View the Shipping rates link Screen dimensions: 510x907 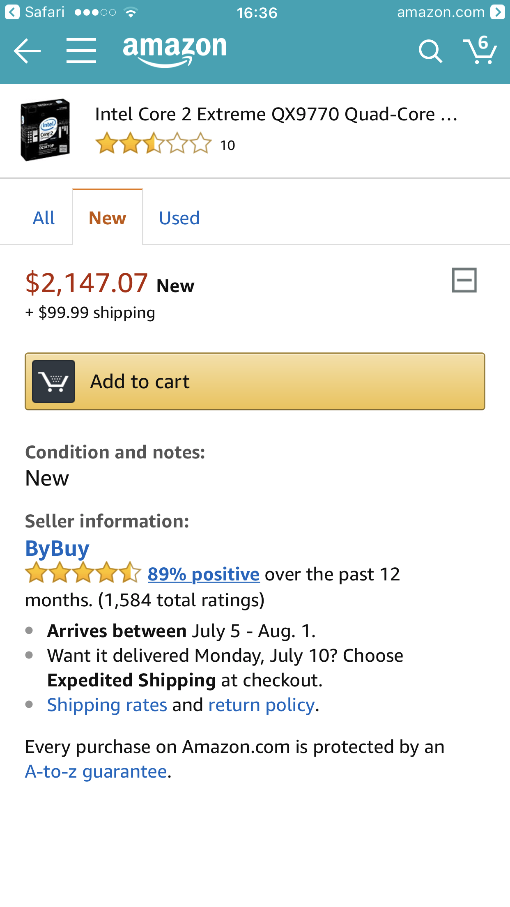pyautogui.click(x=107, y=705)
